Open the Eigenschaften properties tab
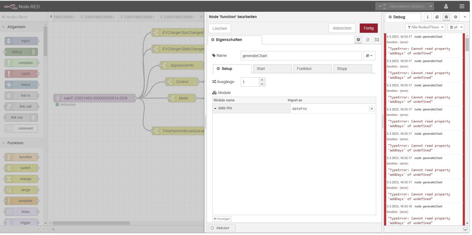The width and height of the screenshot is (472, 235). [235, 40]
